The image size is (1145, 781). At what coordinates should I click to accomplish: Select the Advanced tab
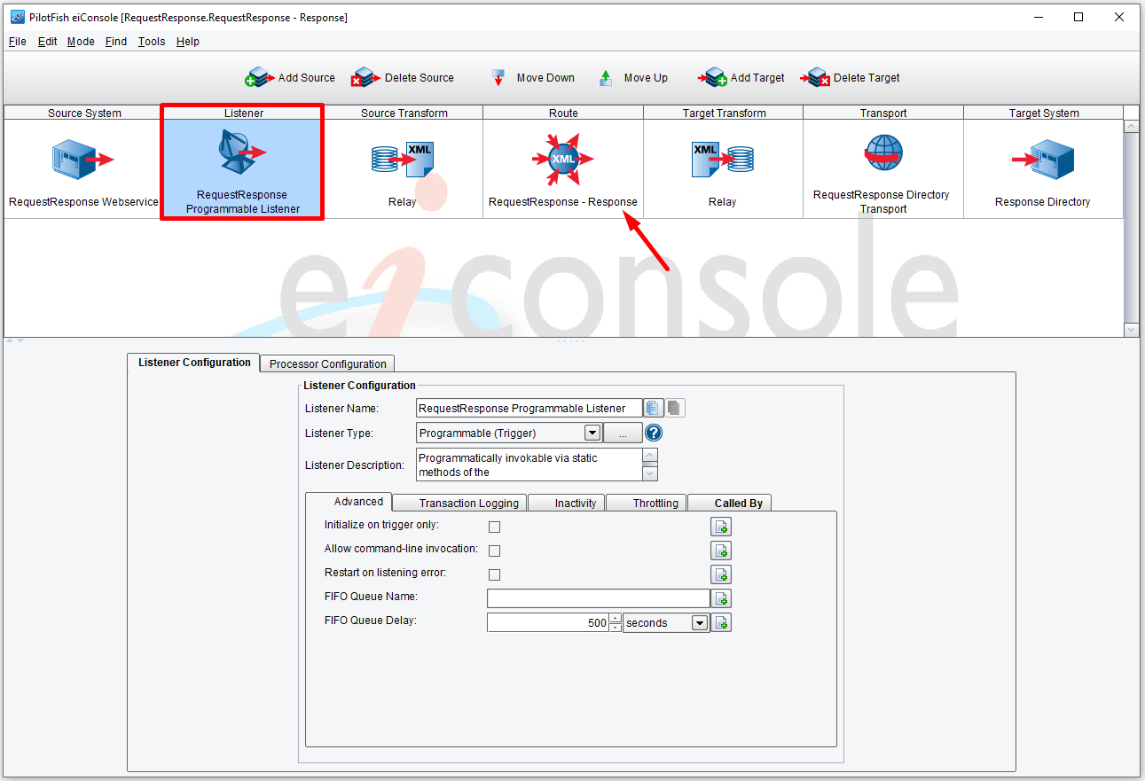(x=349, y=502)
